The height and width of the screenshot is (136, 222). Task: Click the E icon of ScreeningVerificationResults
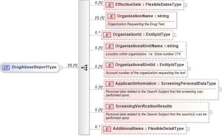[x=110, y=106]
